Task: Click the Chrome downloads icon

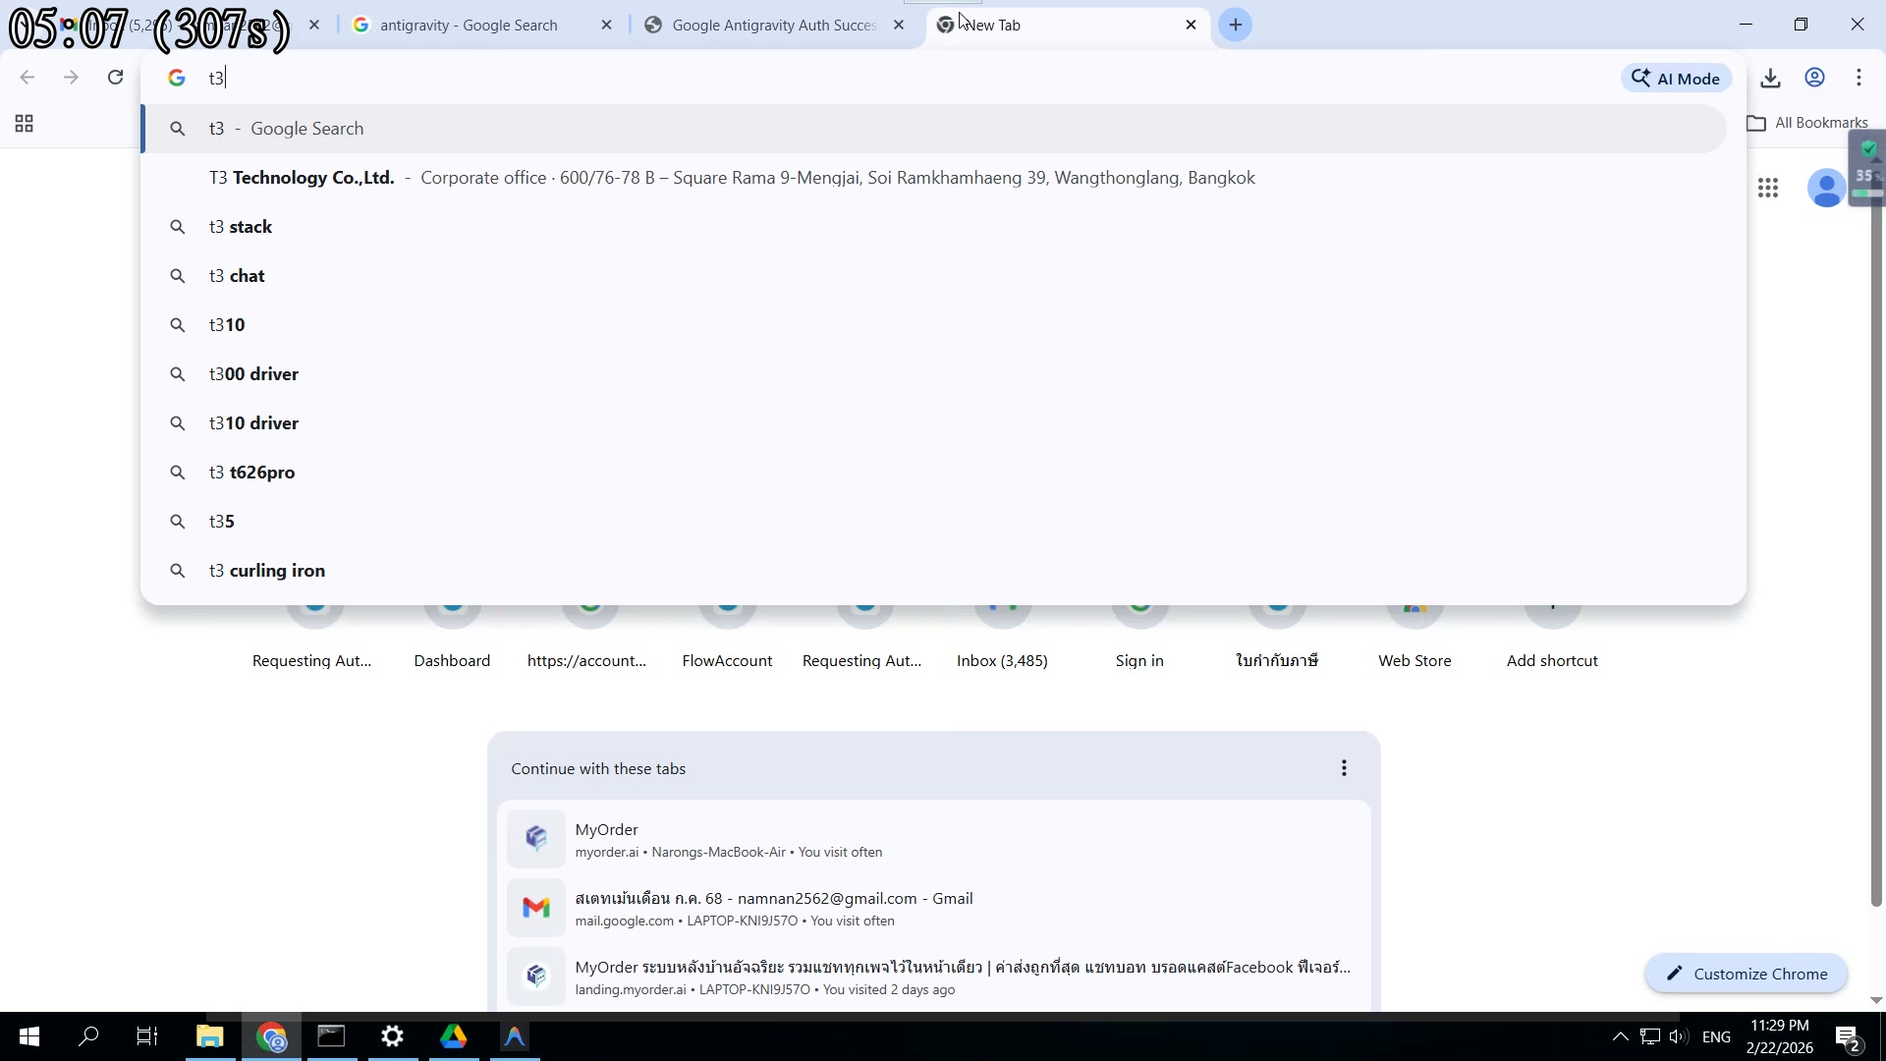Action: point(1770,79)
